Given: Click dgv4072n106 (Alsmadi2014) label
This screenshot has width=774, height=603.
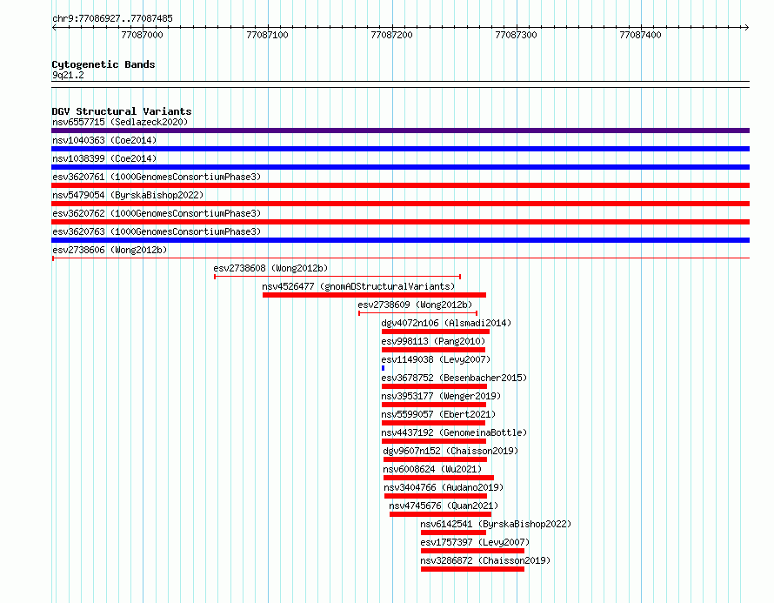Looking at the screenshot, I should 446,323.
